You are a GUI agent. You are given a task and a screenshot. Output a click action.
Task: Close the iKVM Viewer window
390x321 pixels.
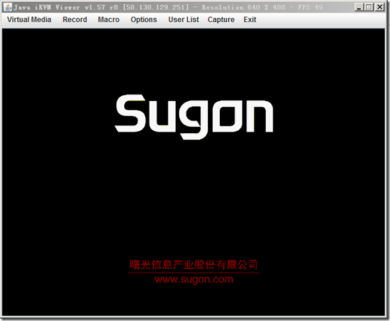380,7
